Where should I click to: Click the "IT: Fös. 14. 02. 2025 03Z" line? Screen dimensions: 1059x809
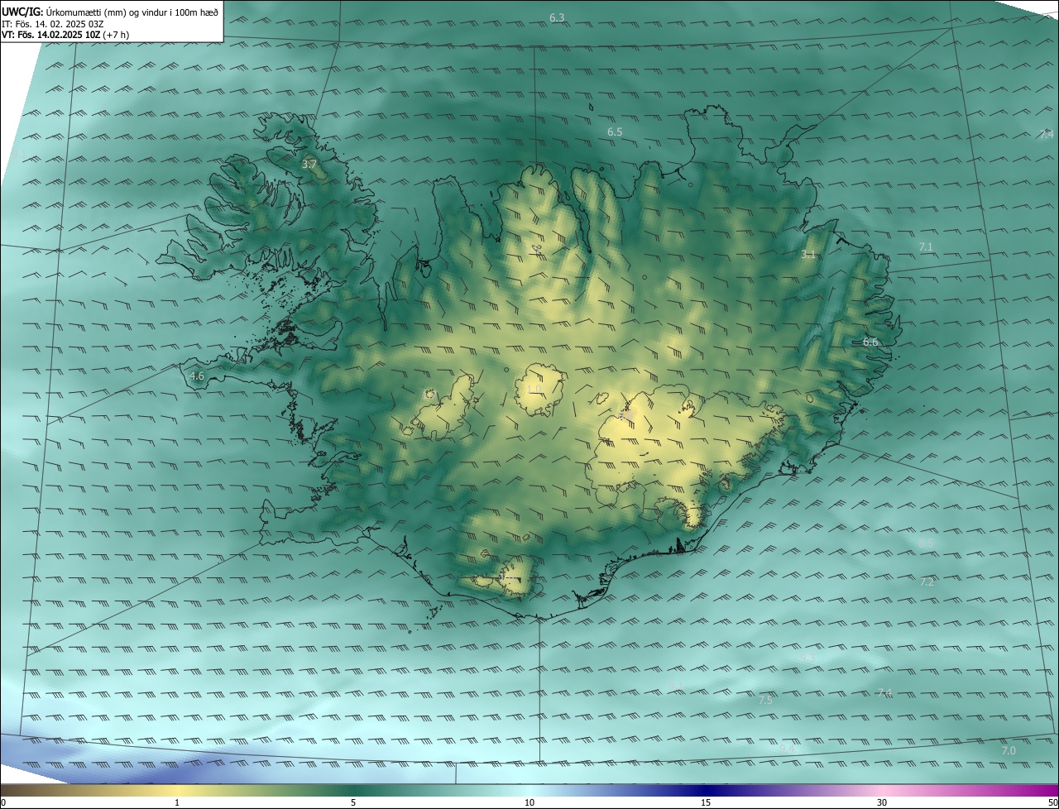pos(53,24)
